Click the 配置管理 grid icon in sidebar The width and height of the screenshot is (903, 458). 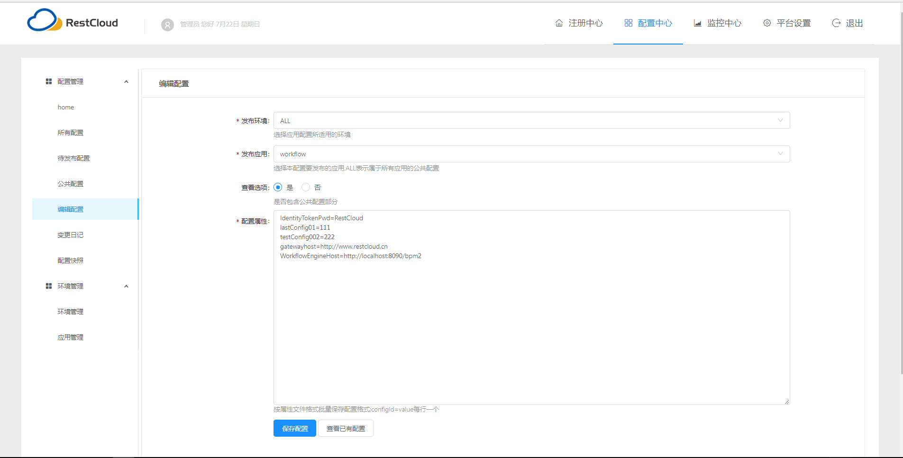[48, 81]
